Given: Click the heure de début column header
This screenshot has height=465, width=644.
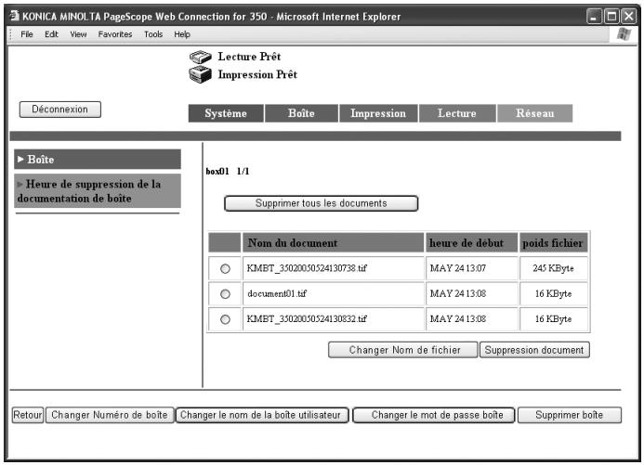Looking at the screenshot, I should (x=471, y=243).
